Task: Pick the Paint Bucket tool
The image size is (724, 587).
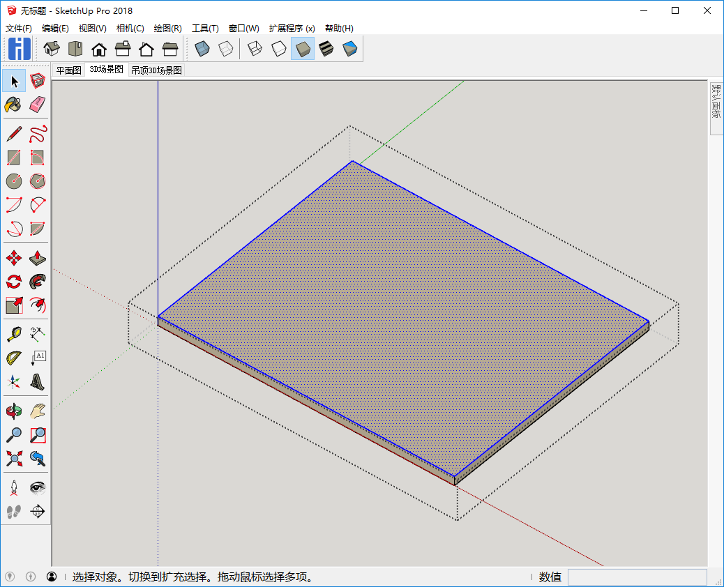Action: 14,105
